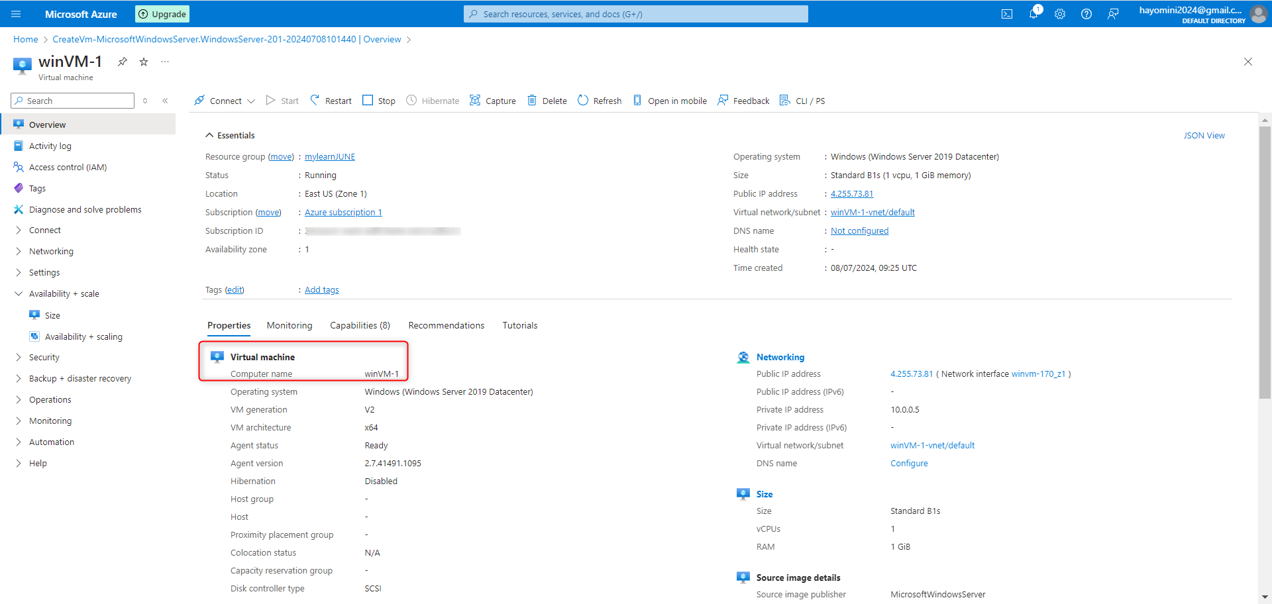Click the Upgrade button
The height and width of the screenshot is (604, 1272).
[x=162, y=14]
